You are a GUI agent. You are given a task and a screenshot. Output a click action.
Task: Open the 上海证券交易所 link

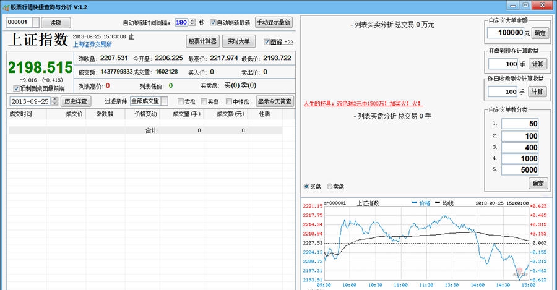(x=92, y=45)
